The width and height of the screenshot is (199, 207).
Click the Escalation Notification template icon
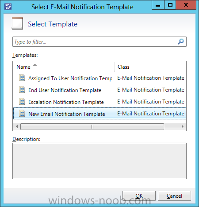click(22, 101)
